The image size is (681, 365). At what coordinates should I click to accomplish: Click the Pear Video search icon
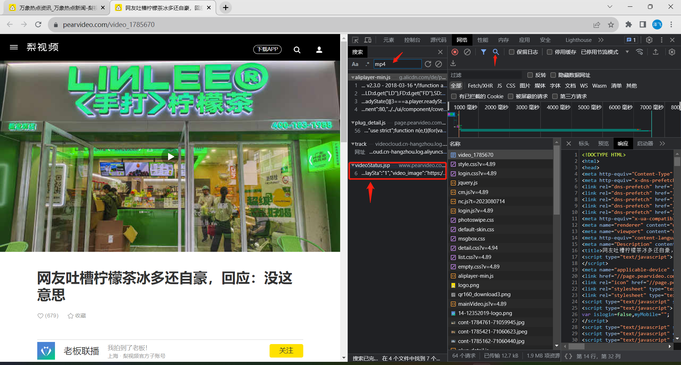tap(297, 50)
